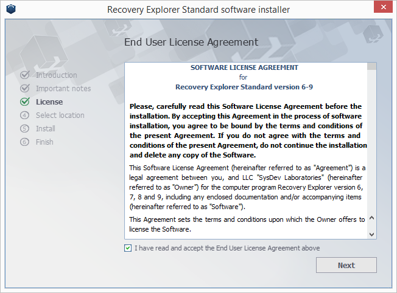Click the Recovery Explorer app icon in title bar
This screenshot has height=293, width=397.
coord(11,9)
